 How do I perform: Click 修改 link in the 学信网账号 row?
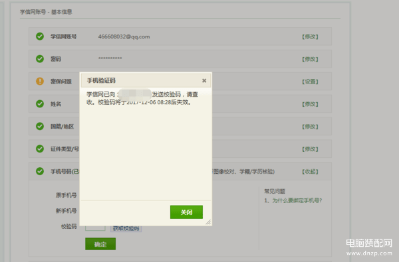pos(310,36)
